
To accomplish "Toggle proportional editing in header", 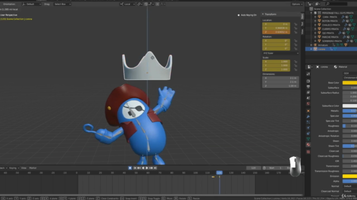I will click(x=157, y=4).
